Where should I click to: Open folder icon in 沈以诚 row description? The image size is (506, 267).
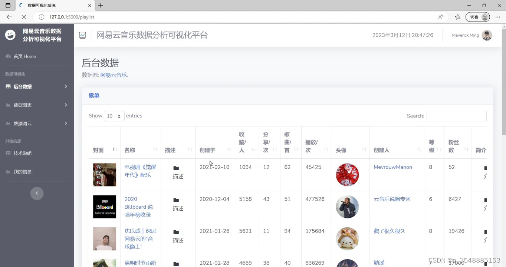click(x=176, y=232)
